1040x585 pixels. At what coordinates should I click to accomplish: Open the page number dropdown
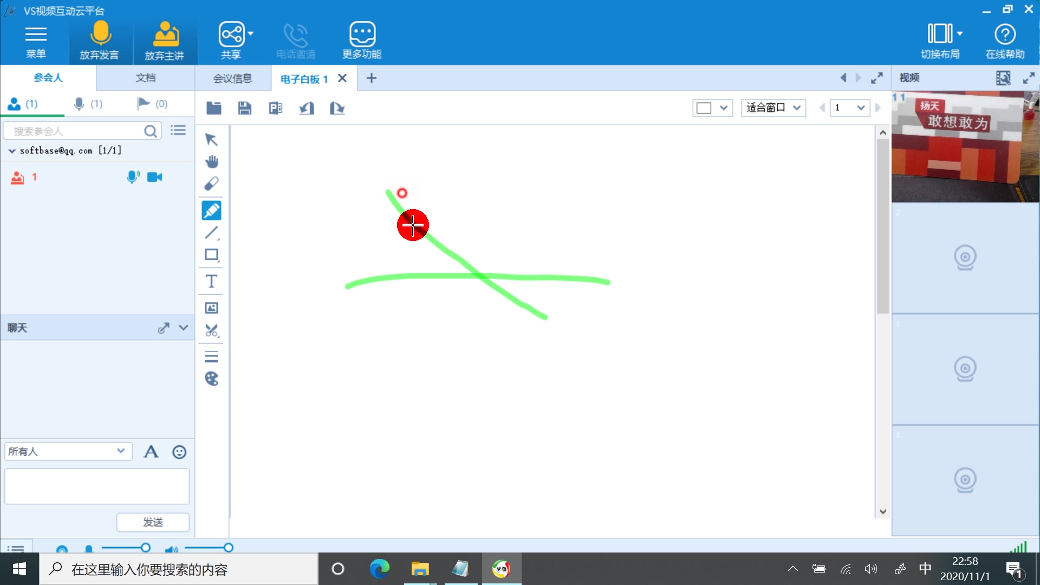point(850,108)
